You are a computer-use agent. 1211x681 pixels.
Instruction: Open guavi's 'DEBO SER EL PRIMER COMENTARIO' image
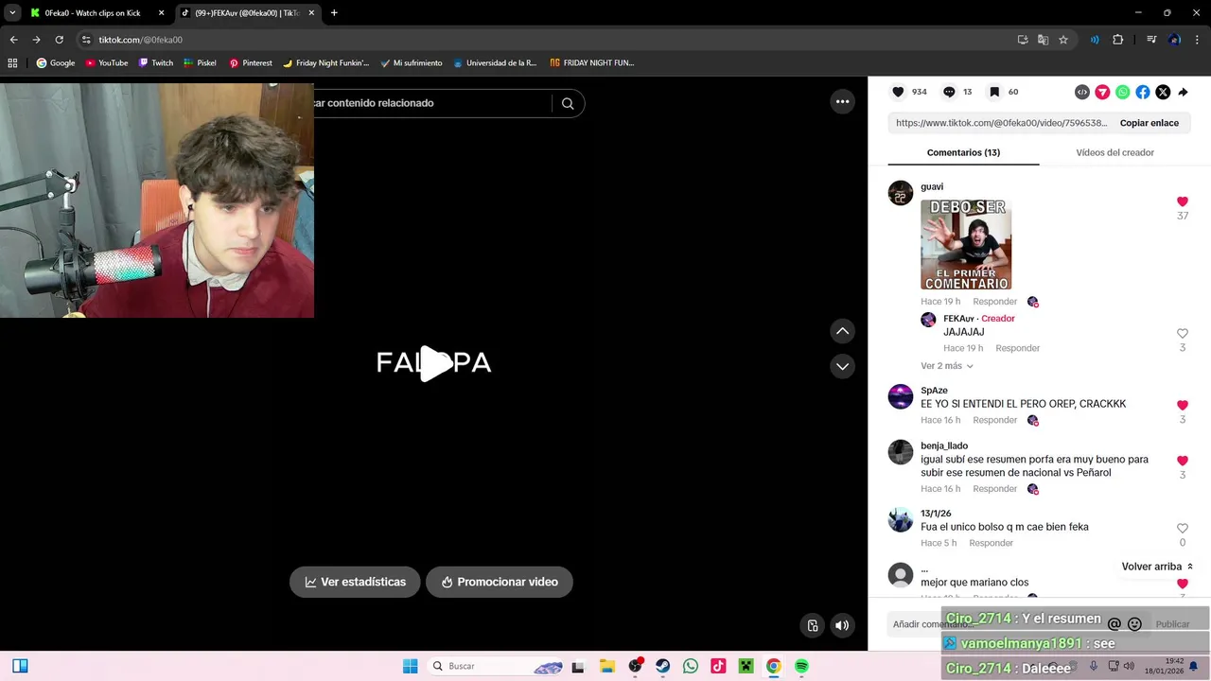coord(966,245)
